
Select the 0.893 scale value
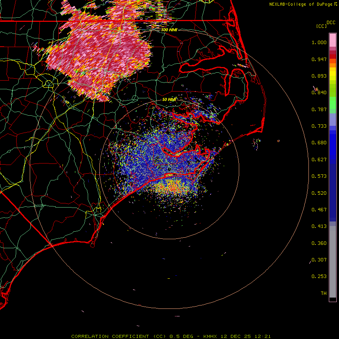pyautogui.click(x=319, y=76)
